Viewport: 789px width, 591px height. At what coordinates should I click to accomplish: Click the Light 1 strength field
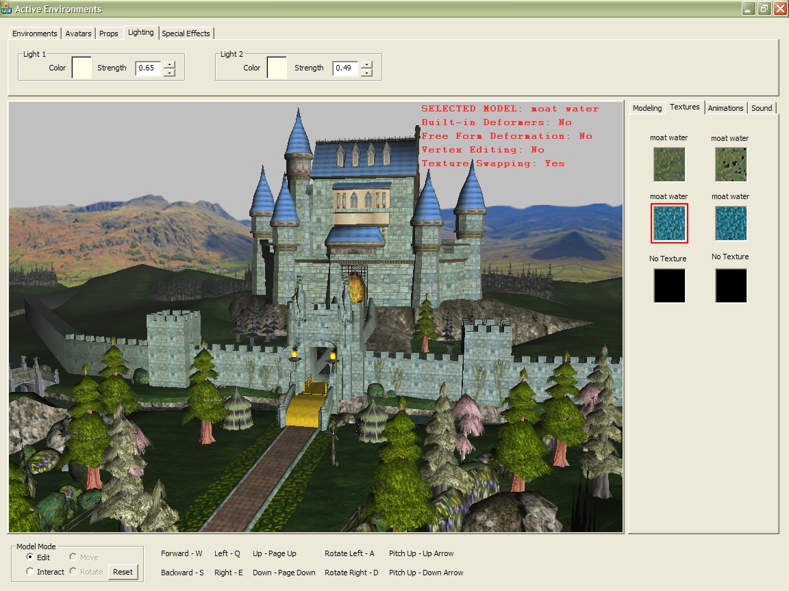pyautogui.click(x=149, y=68)
